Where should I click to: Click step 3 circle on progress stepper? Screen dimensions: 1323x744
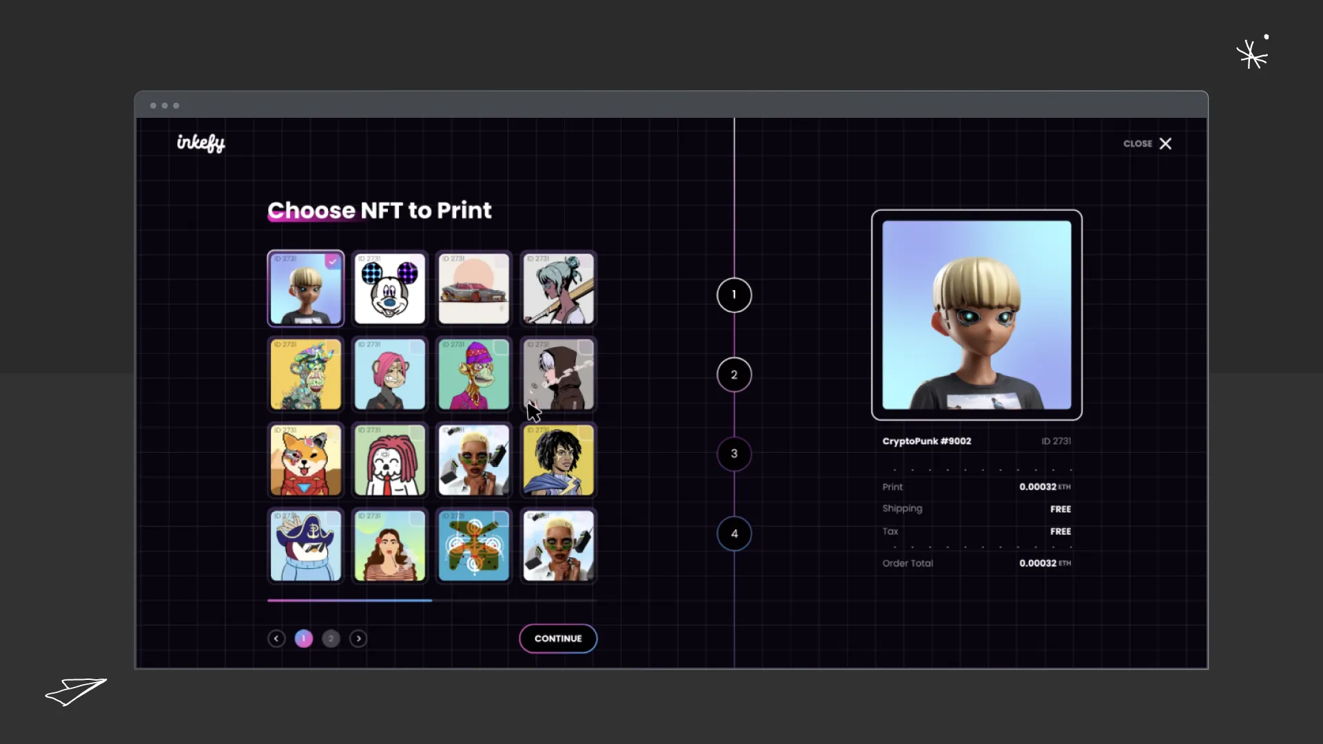point(734,453)
